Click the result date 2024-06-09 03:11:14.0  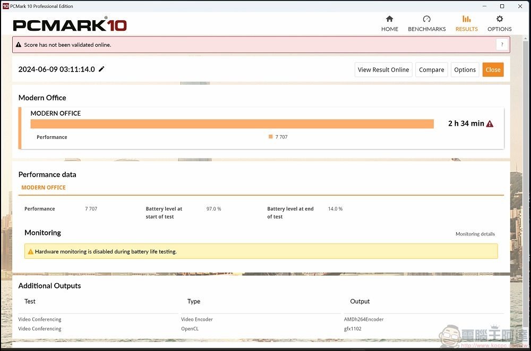(57, 69)
